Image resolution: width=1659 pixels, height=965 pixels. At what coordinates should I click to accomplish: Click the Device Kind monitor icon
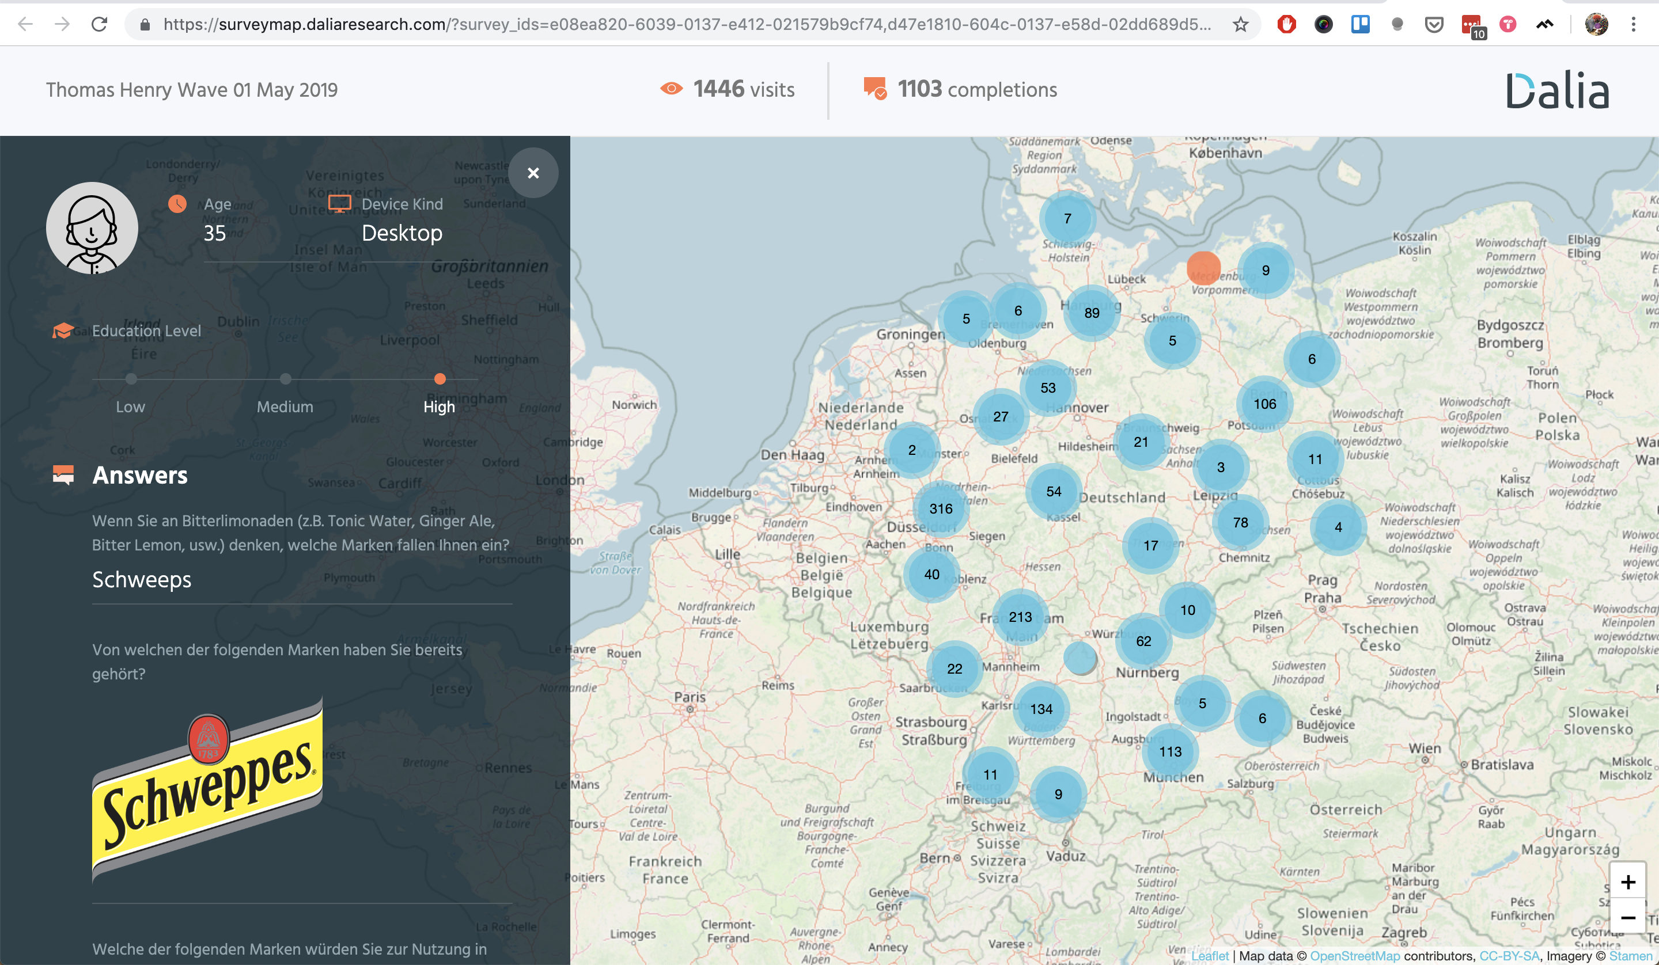tap(340, 204)
